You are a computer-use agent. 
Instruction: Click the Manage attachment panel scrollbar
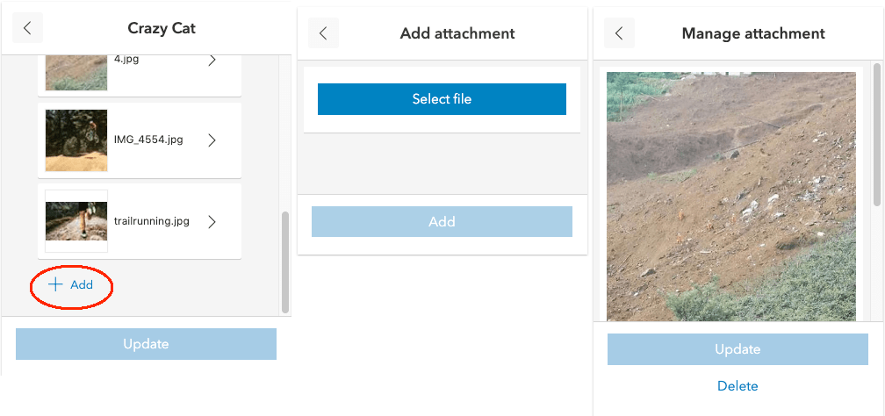click(x=877, y=134)
